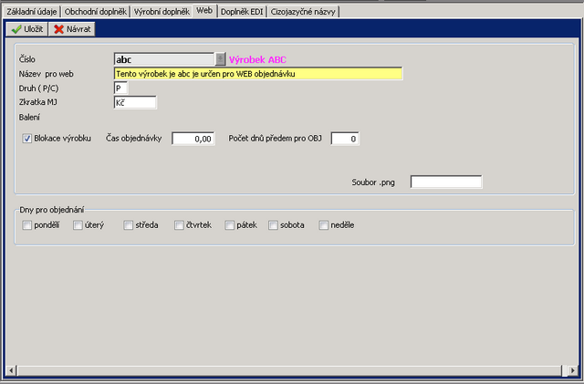Select the čtvrtek checkbox
This screenshot has height=384, width=584.
tap(179, 225)
